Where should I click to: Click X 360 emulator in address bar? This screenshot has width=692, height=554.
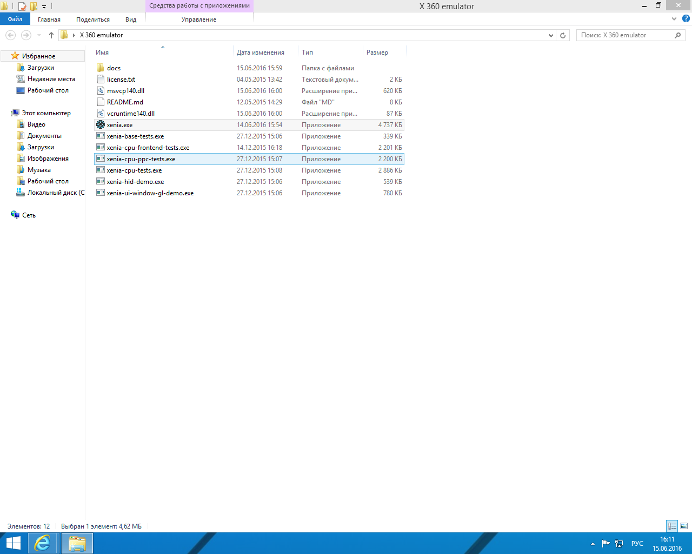102,35
